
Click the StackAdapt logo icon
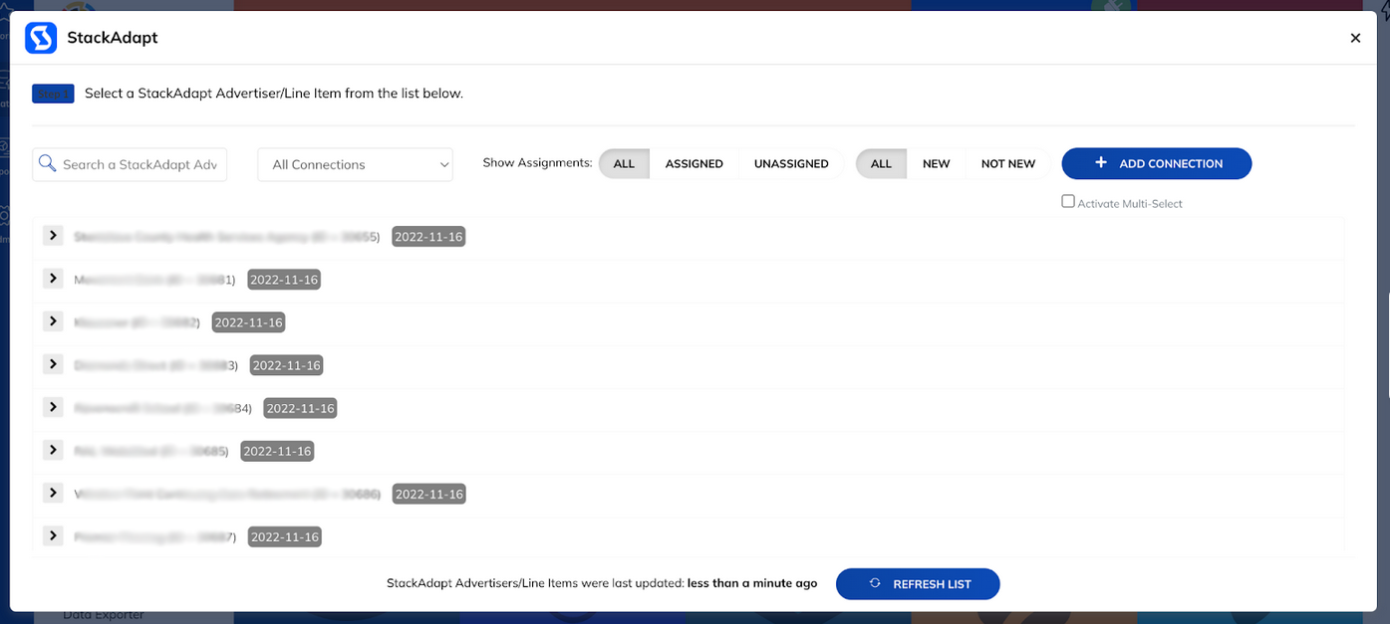point(41,38)
